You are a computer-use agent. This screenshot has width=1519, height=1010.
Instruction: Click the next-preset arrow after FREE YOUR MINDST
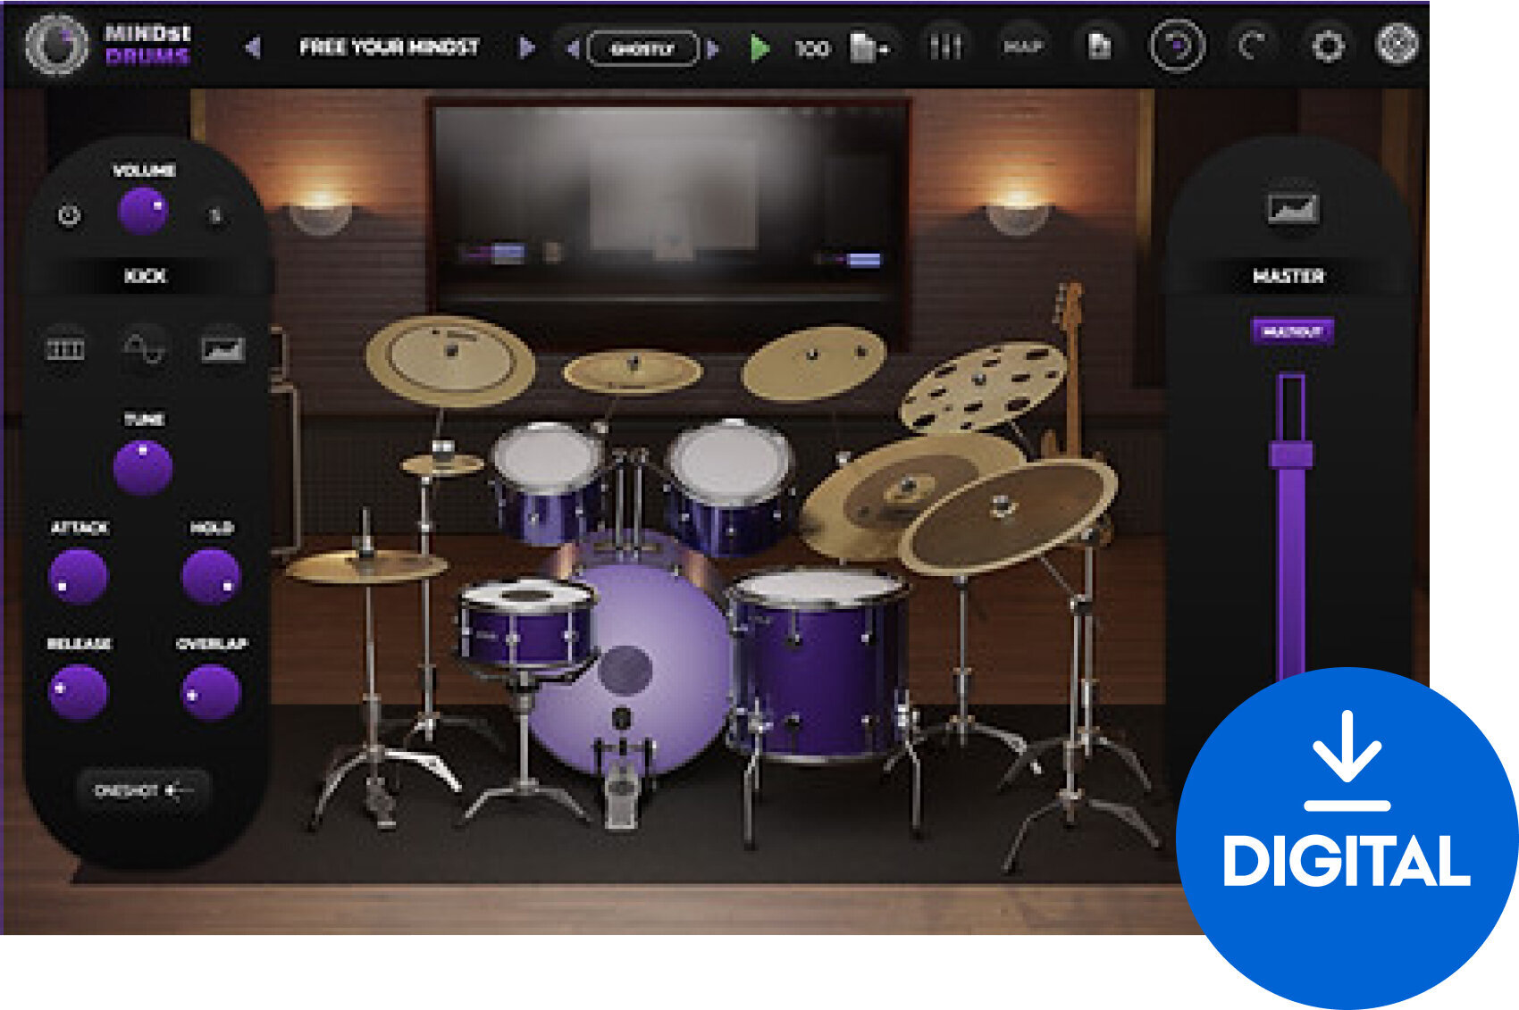click(526, 47)
